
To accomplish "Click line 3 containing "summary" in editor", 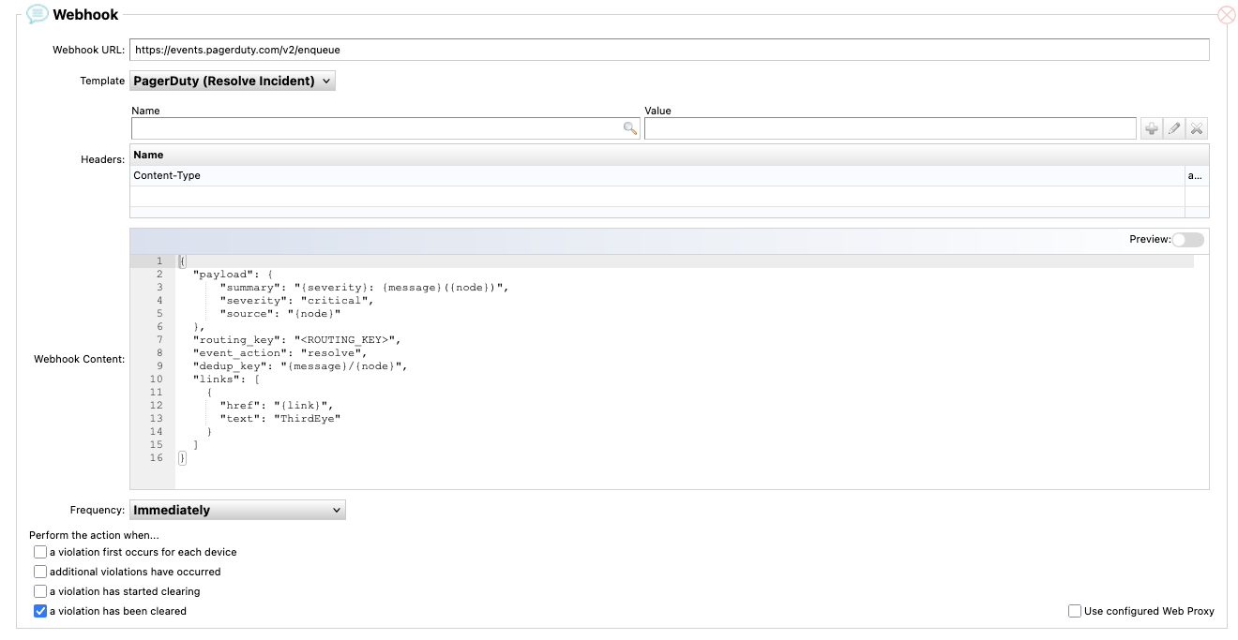I will pyautogui.click(x=364, y=287).
